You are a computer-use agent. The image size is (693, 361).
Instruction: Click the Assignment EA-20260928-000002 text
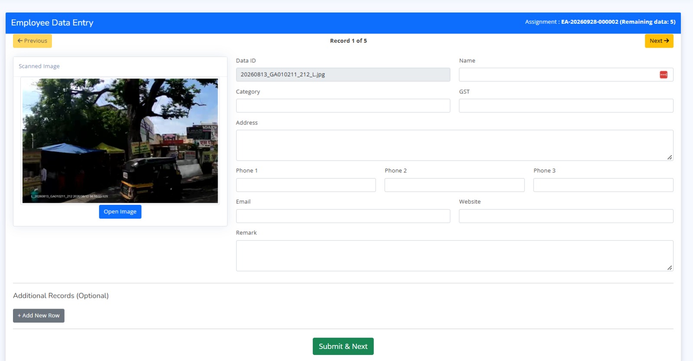[600, 22]
